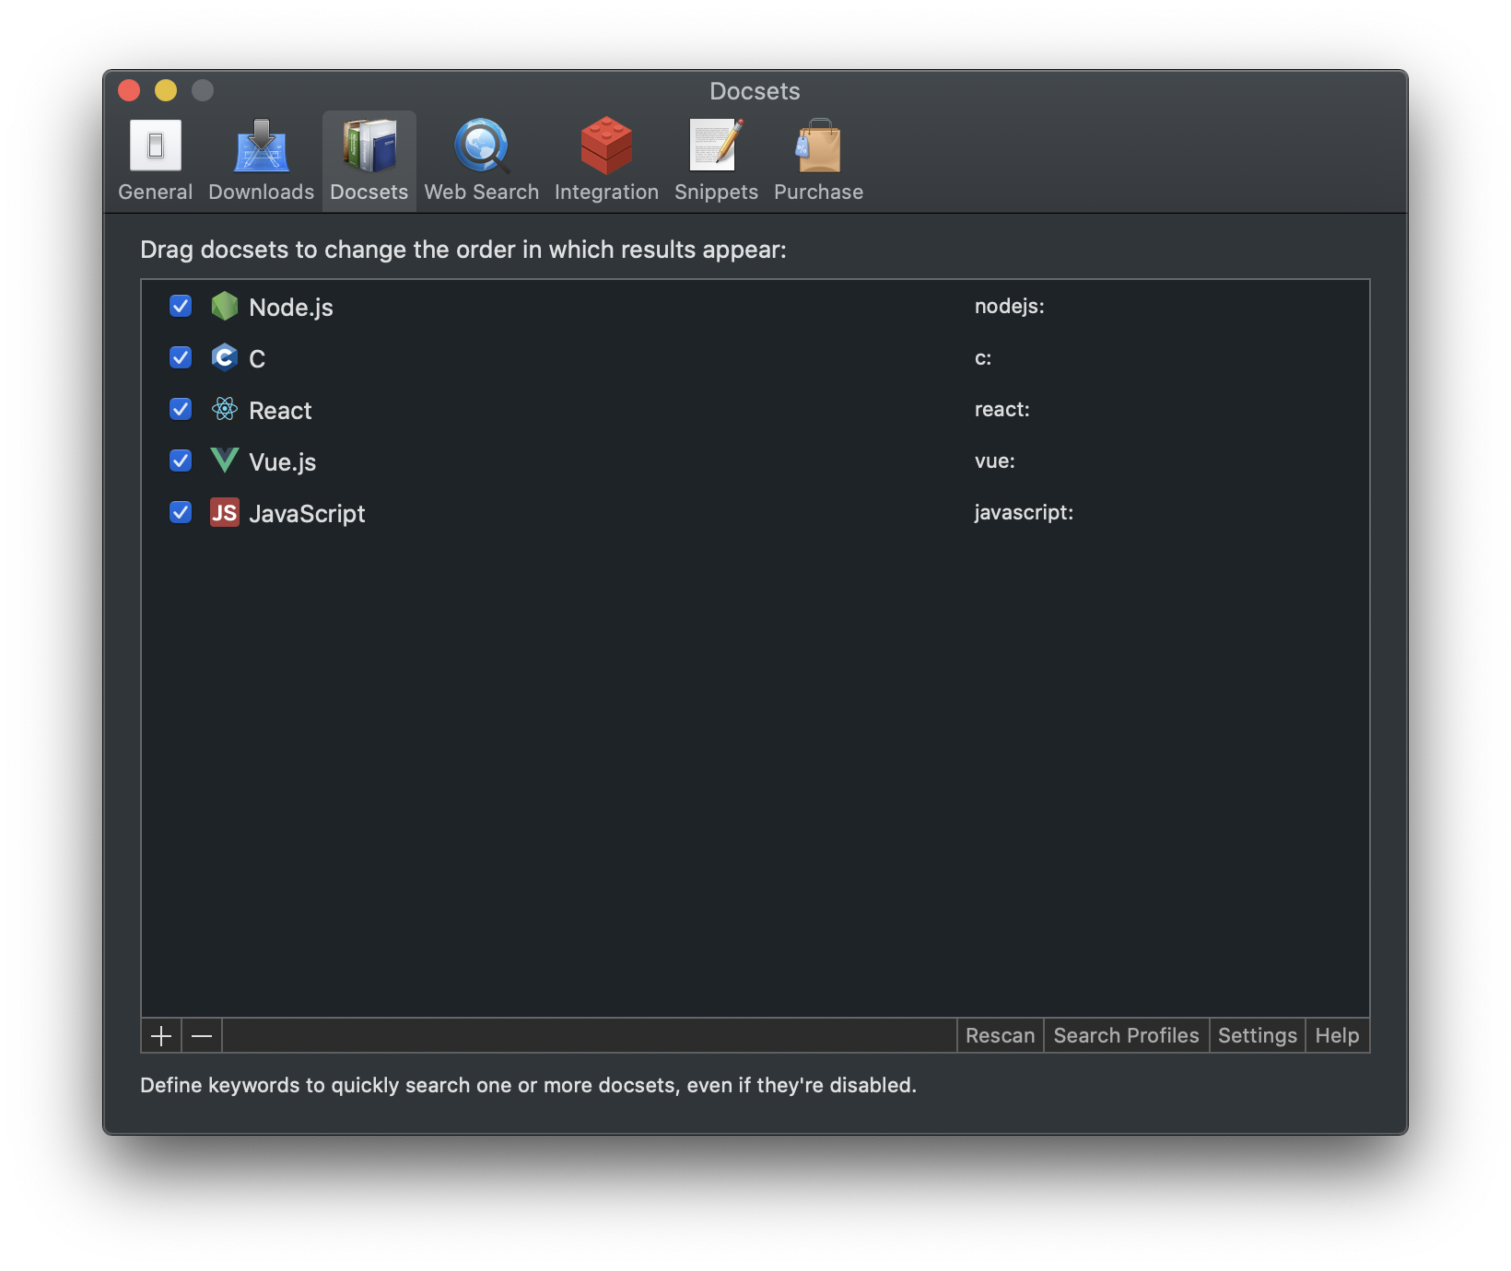This screenshot has height=1271, width=1511.
Task: Disable the Node.js docset checkbox
Action: tap(181, 306)
